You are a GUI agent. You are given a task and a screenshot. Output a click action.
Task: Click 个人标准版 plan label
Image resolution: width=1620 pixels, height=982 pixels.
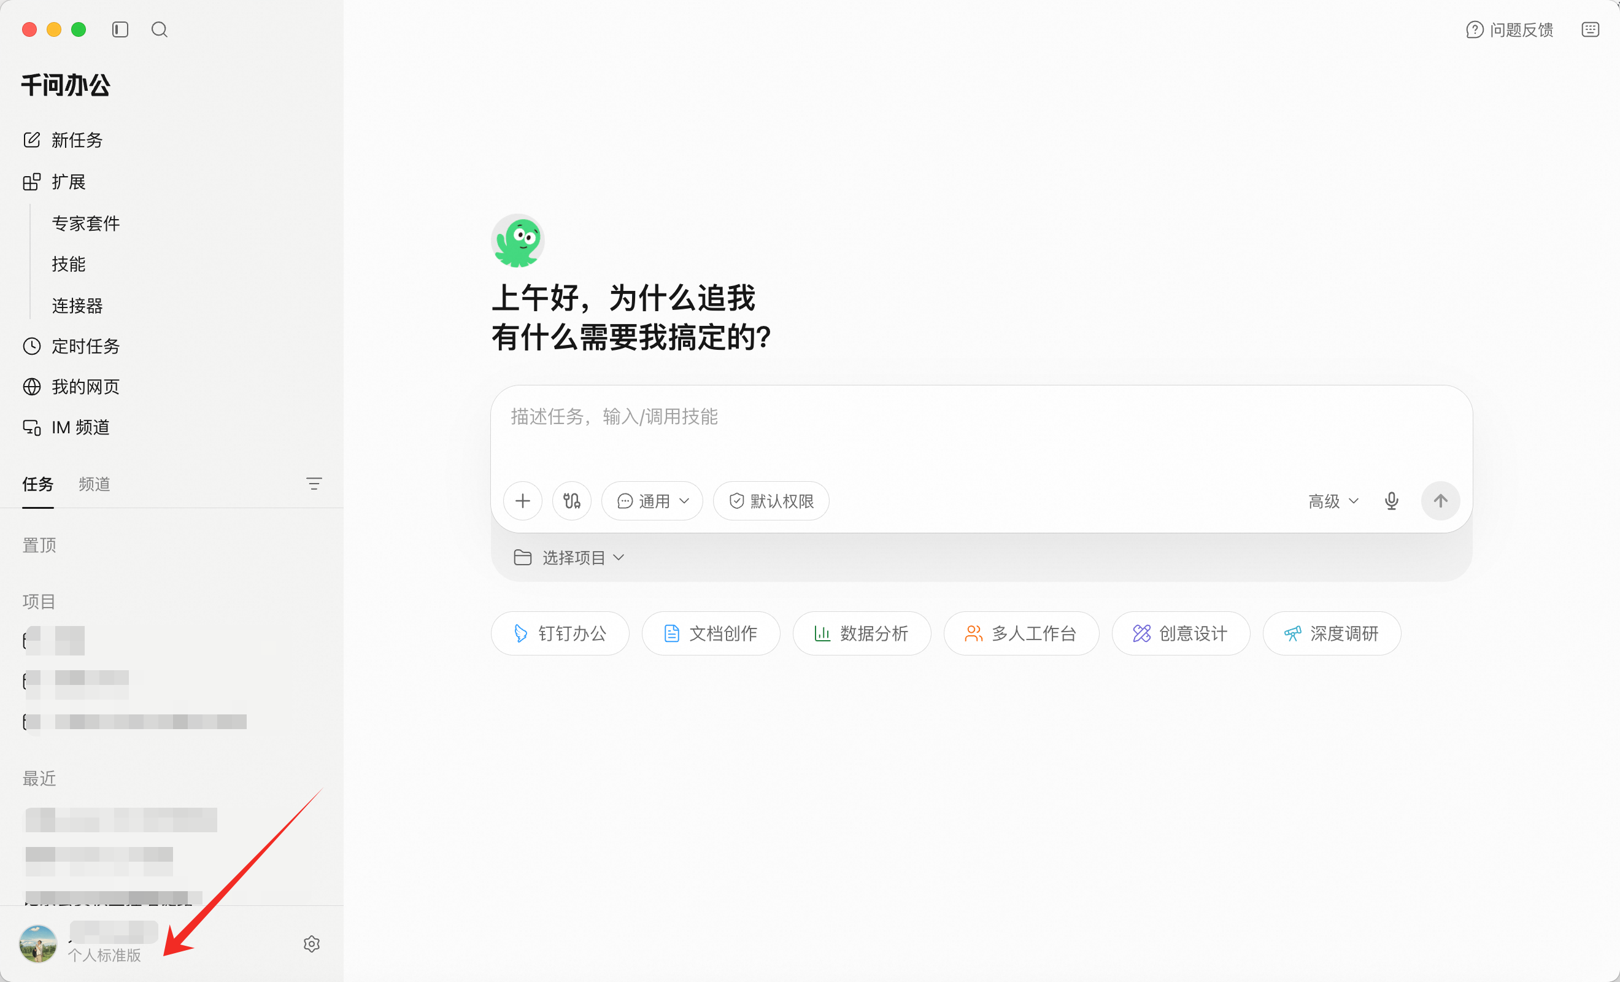(x=104, y=955)
